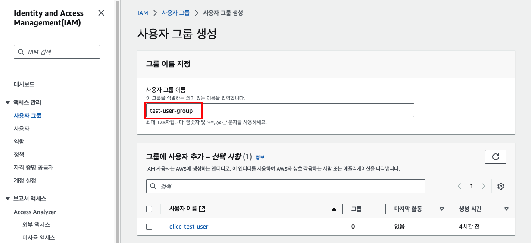The image size is (531, 243).
Task: Open the 정보 link beside user heading
Action: (x=260, y=157)
